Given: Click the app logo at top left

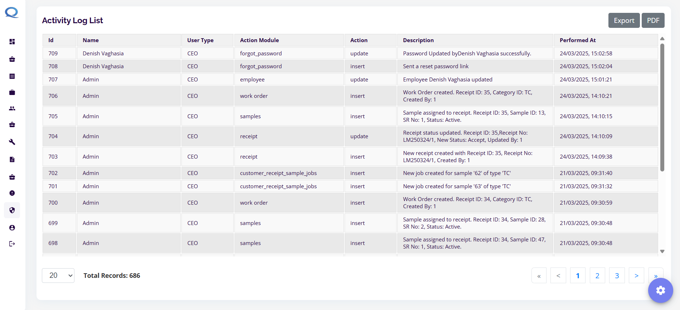Looking at the screenshot, I should 12,13.
